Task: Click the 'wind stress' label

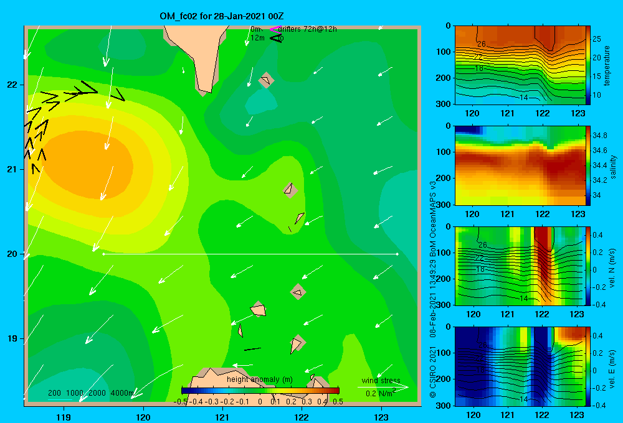Action: (x=381, y=381)
